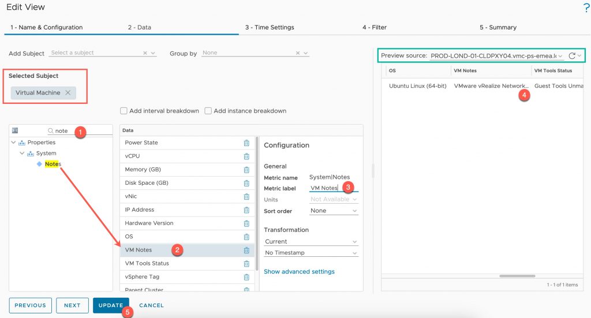This screenshot has height=318, width=591.
Task: Select the Disk Space (GB) data row
Action: coord(187,183)
